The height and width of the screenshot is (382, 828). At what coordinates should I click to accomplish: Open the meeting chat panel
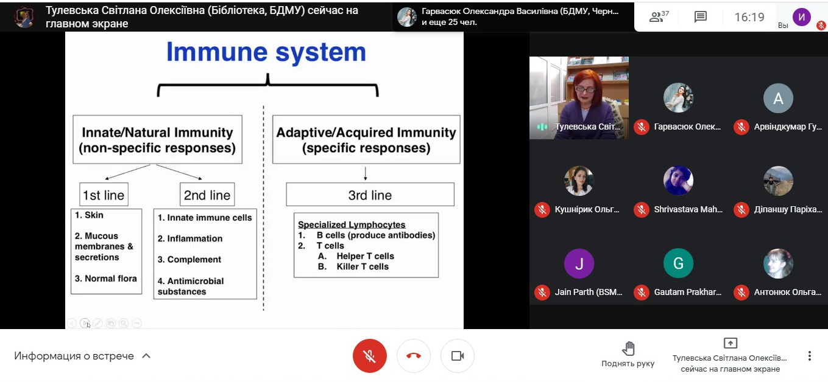[701, 17]
